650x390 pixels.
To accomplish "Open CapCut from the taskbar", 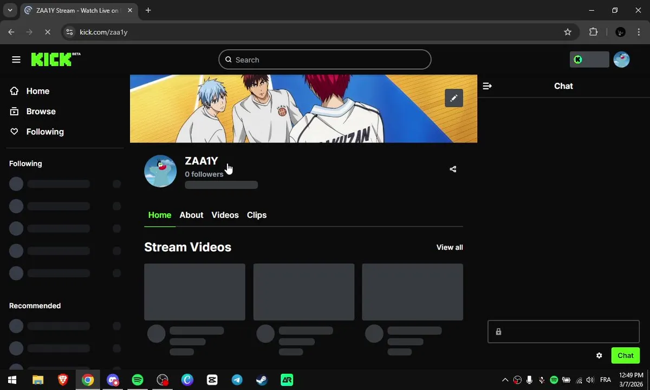I will [x=212, y=380].
